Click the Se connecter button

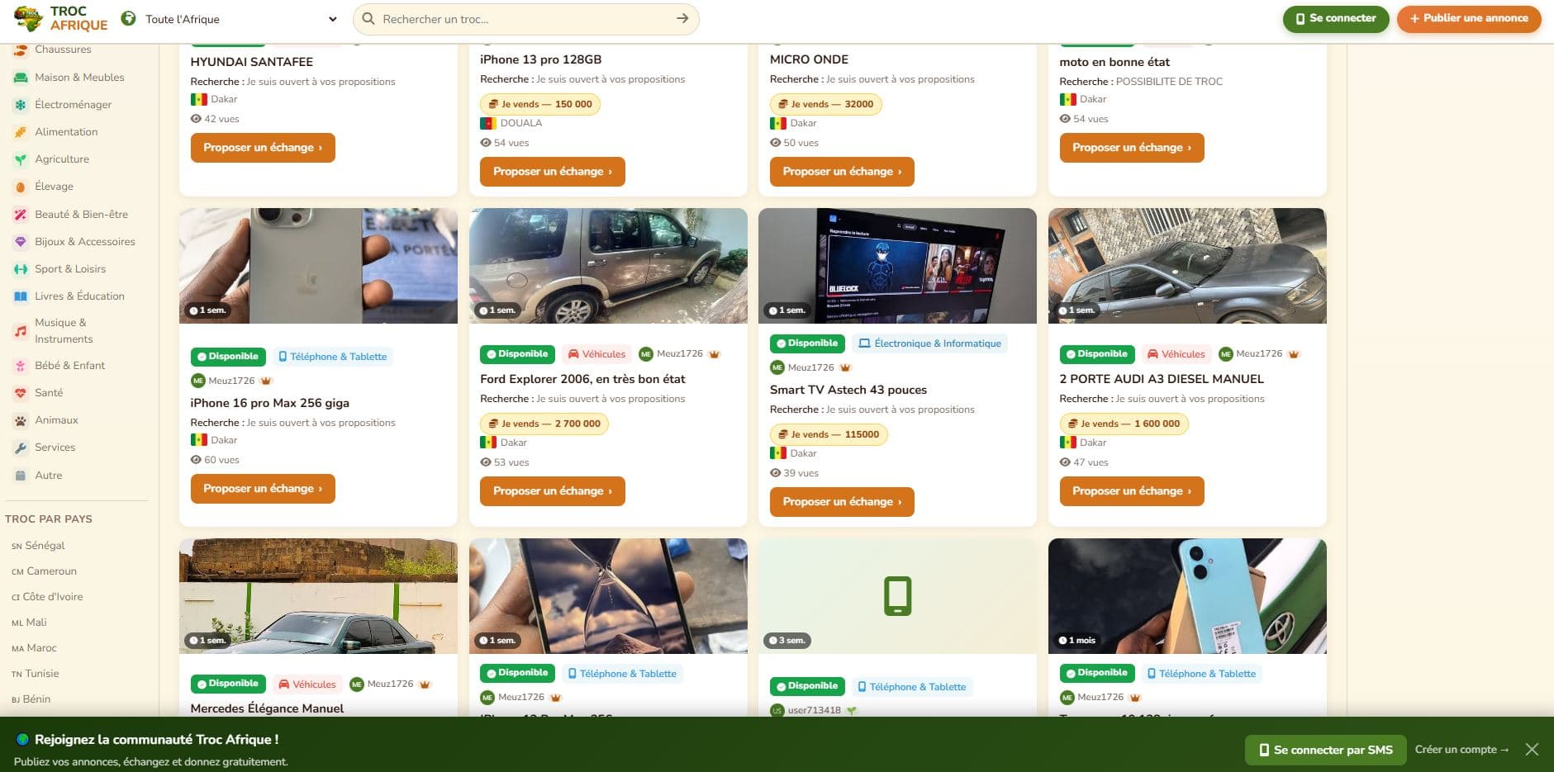(1335, 18)
